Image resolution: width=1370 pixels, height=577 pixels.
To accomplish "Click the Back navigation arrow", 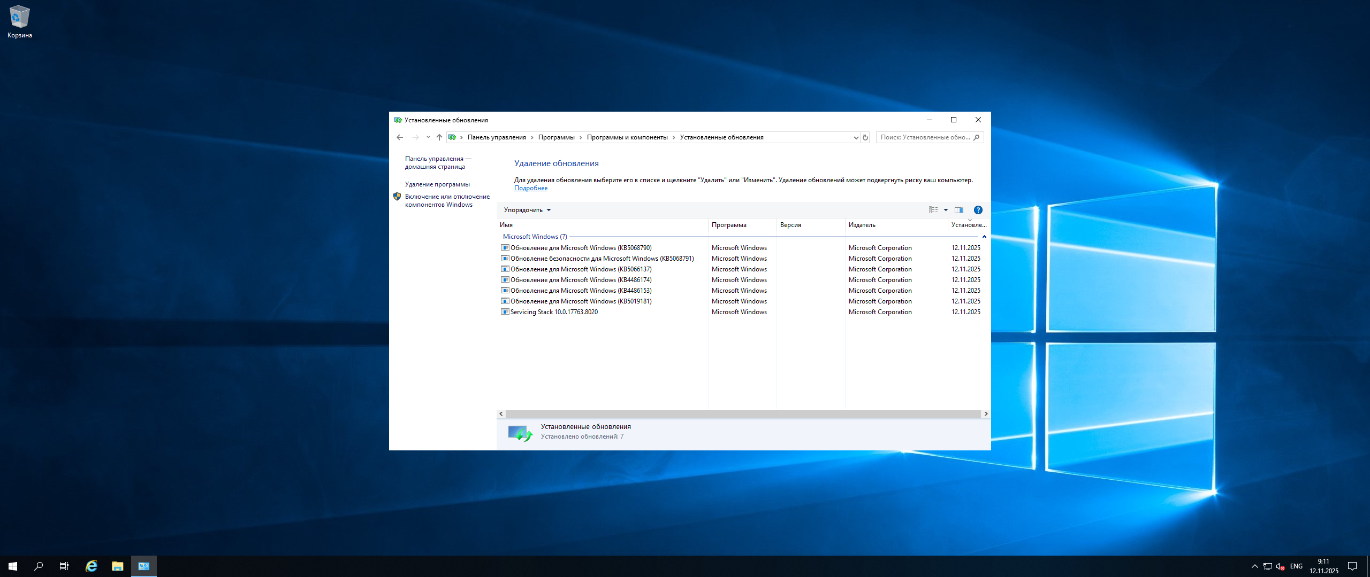I will [400, 137].
